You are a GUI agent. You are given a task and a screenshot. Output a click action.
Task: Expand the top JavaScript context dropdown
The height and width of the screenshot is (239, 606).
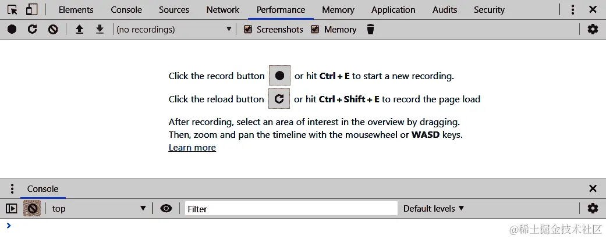coord(99,208)
